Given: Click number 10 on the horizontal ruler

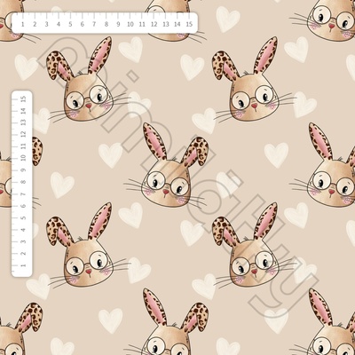Looking at the screenshot, I should tap(130, 25).
